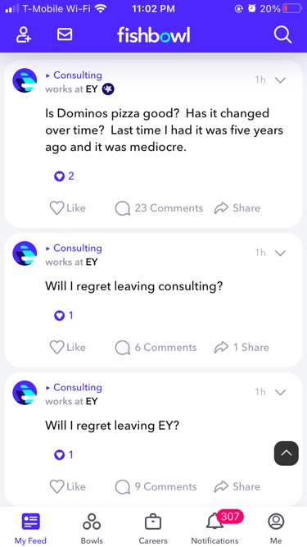Screen dimensions: 307x547
Task: Open the Me profile tab
Action: coord(276,527)
